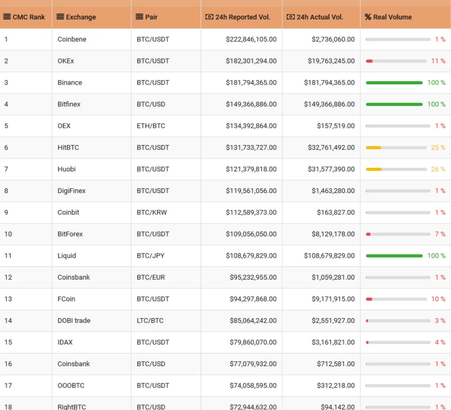Click actual volume $3,161,821.00
Viewport: 451px width, 410px height.
click(333, 342)
